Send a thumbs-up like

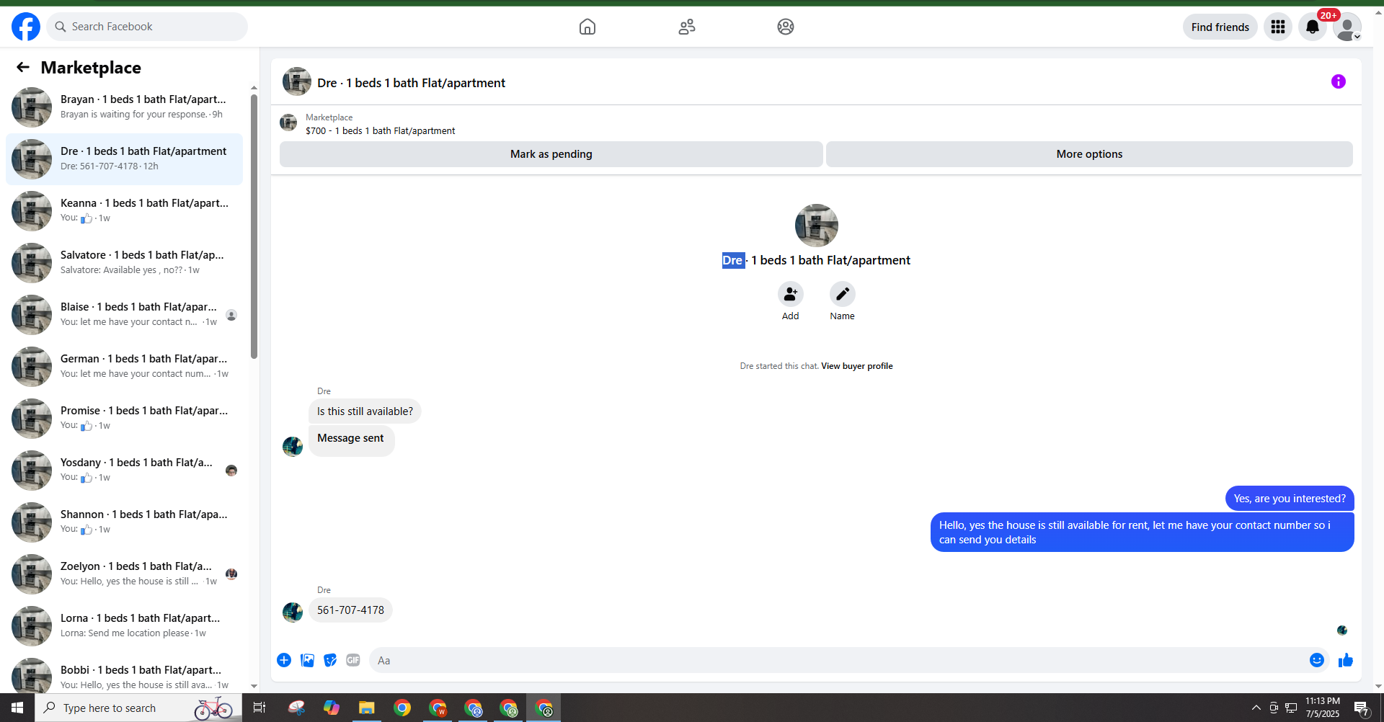pos(1346,660)
